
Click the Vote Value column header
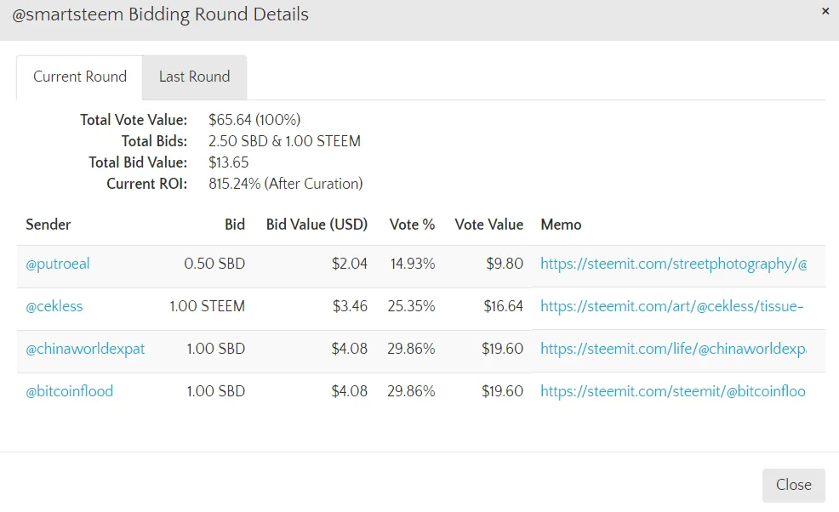pos(489,225)
